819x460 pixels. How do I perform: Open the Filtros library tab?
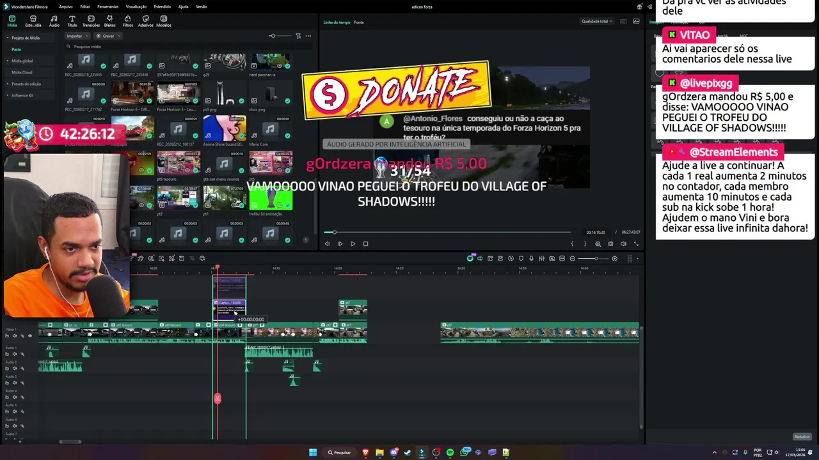(x=127, y=21)
